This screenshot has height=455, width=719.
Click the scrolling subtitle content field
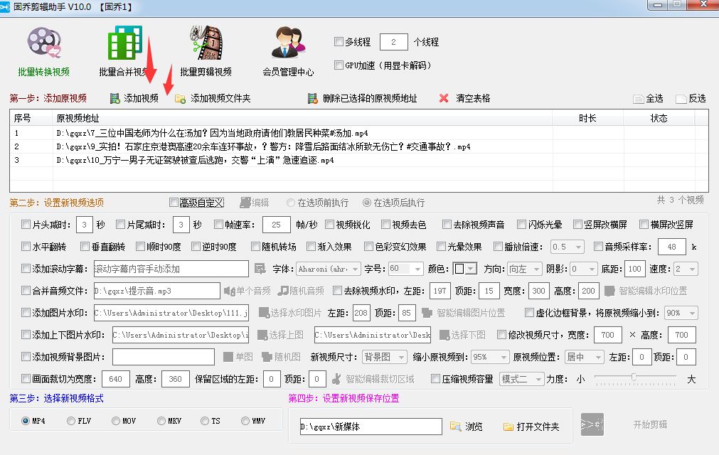171,269
